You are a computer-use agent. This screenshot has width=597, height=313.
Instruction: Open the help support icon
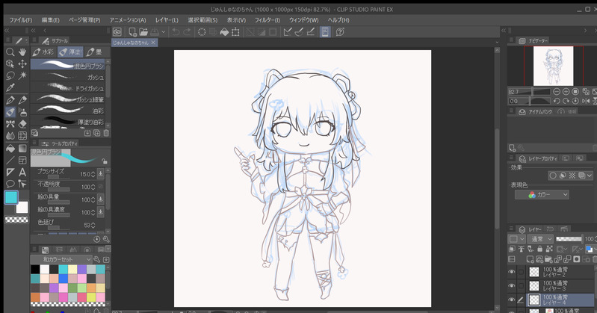point(340,32)
